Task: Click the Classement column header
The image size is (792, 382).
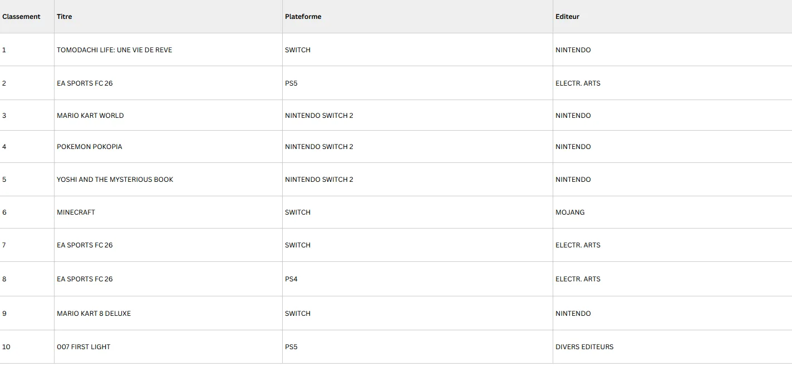Action: 27,17
